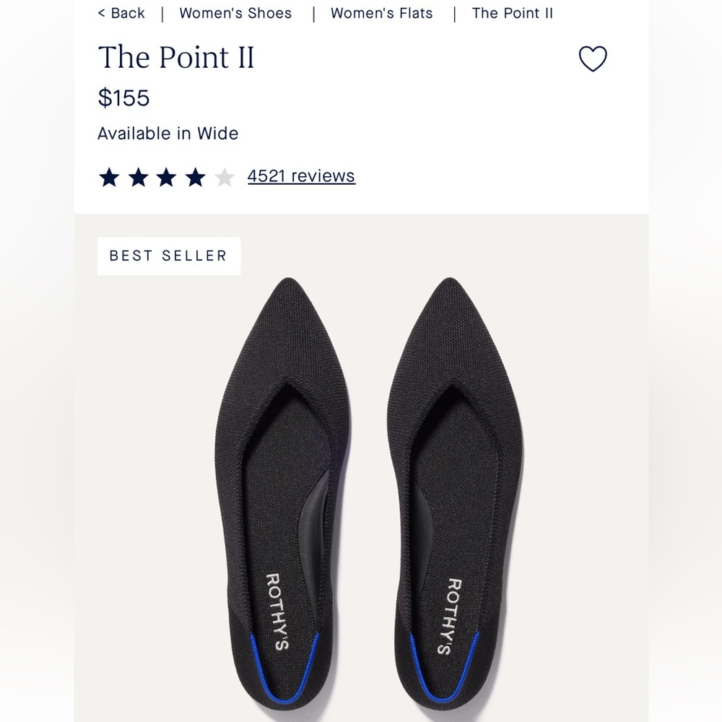Click the empty fifth rating star
This screenshot has height=722, width=722.
click(225, 175)
